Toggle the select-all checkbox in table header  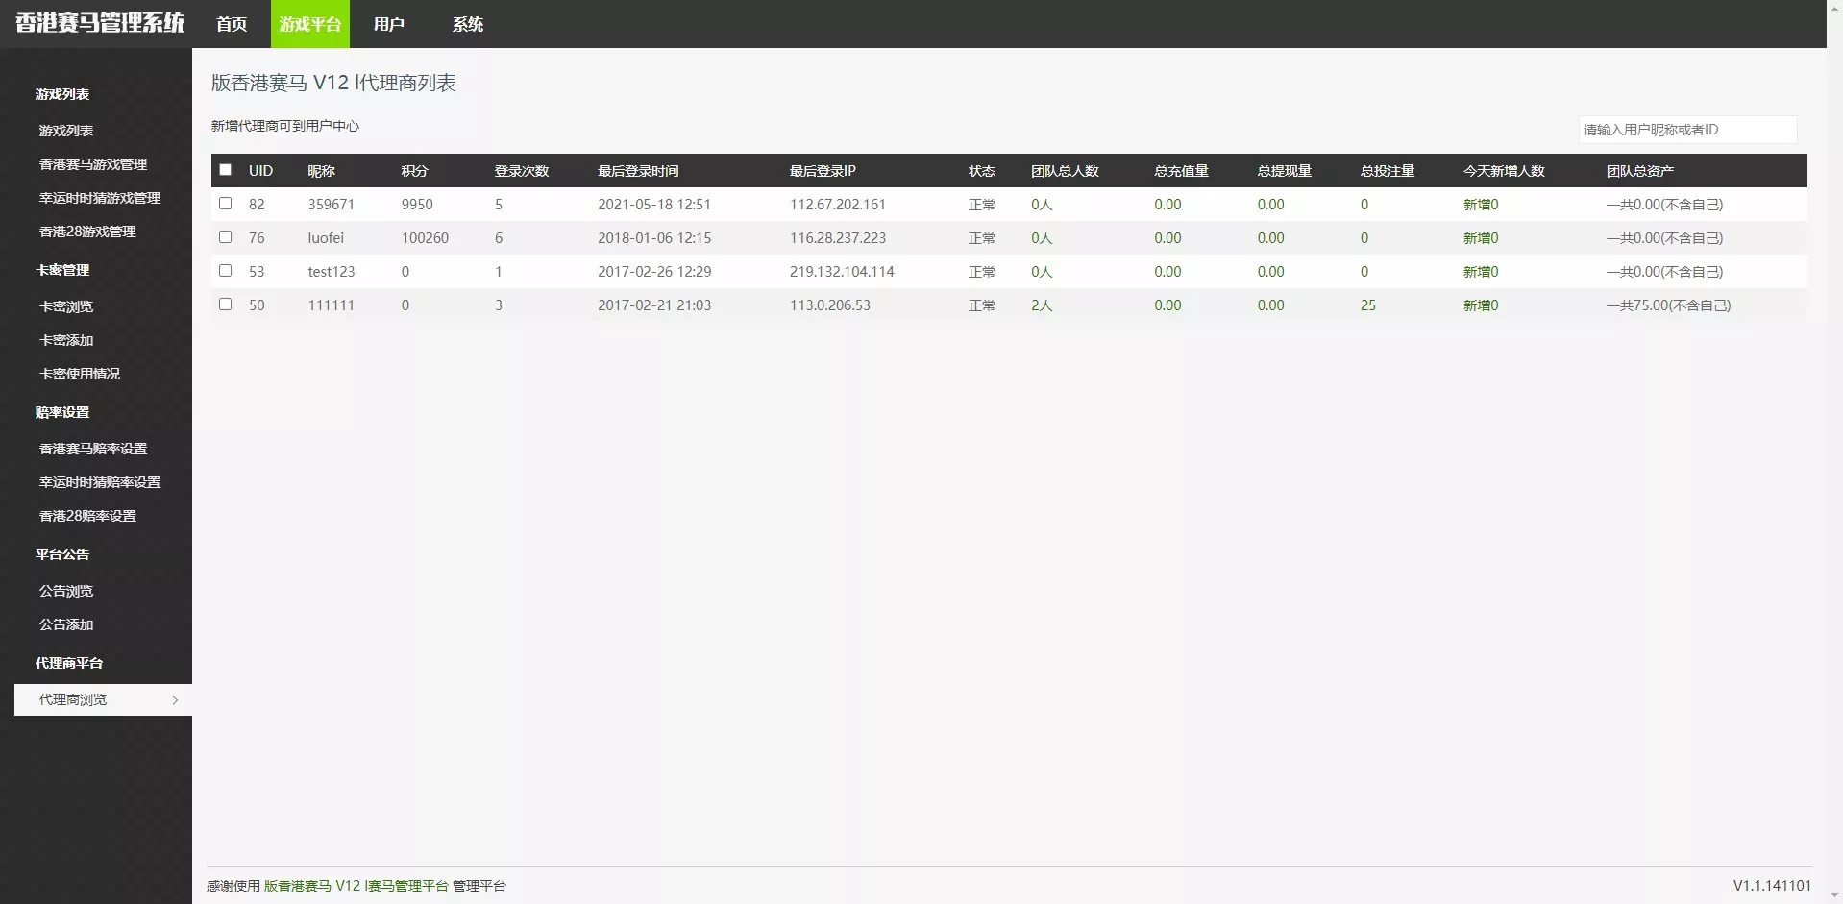(x=226, y=170)
